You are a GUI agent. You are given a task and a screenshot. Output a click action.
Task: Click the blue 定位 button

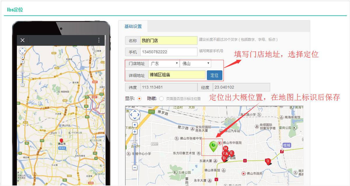click(x=214, y=75)
